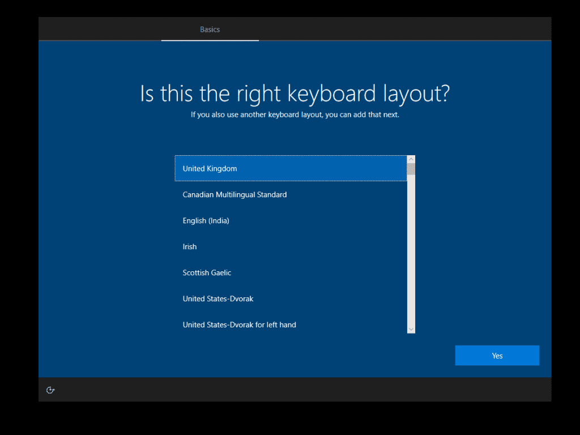Select the Basics tab at the top
This screenshot has width=580, height=435.
coord(210,29)
